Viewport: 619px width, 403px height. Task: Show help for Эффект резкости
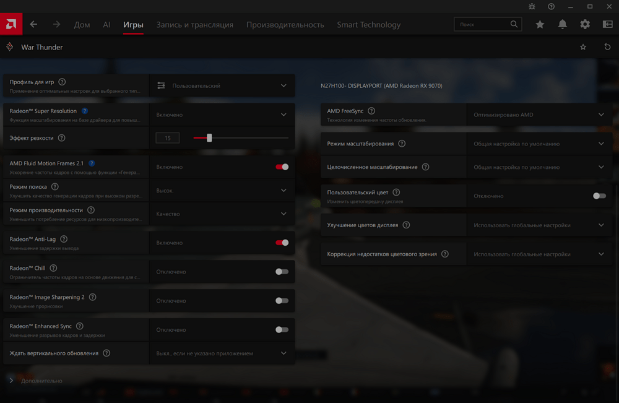(61, 138)
